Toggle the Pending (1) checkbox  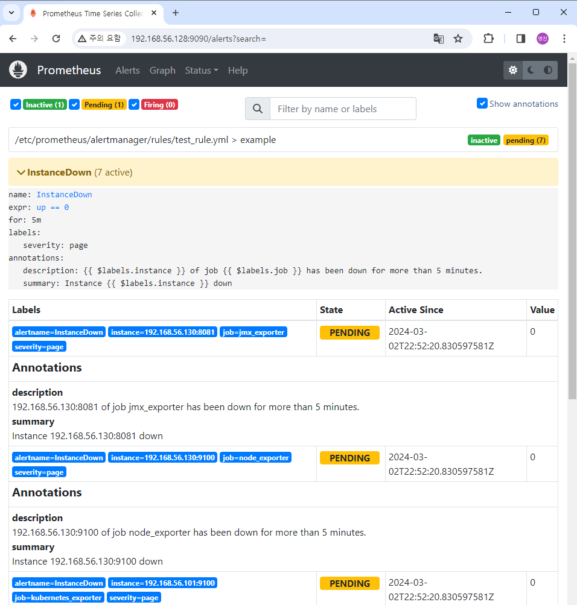pyautogui.click(x=74, y=104)
